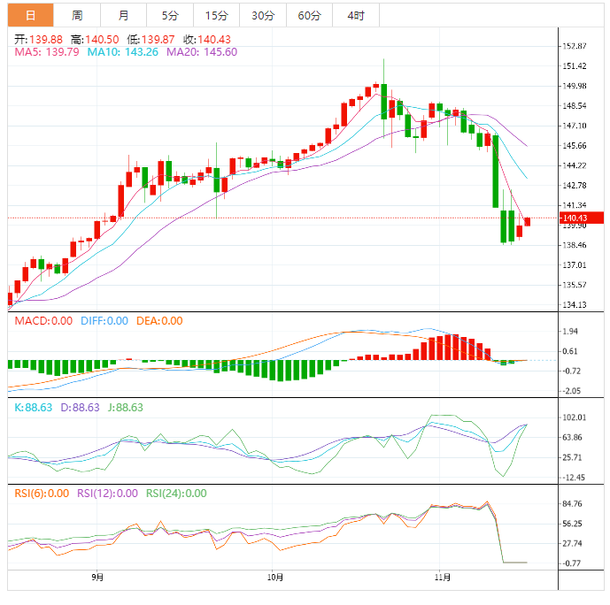The width and height of the screenshot is (610, 605).
Task: Click the 137.01 price axis label
Action: [x=575, y=264]
